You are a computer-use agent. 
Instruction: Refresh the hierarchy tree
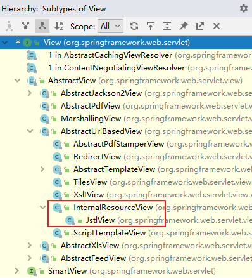pos(134,26)
